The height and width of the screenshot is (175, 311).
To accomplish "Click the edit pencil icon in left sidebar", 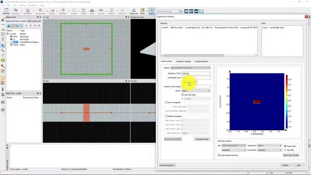I will point(3,19).
